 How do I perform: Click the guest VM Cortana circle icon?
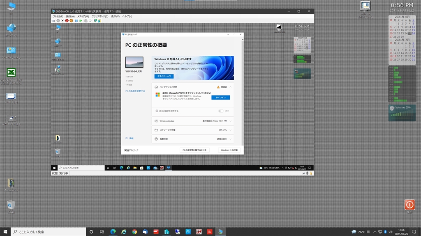[x=108, y=168]
